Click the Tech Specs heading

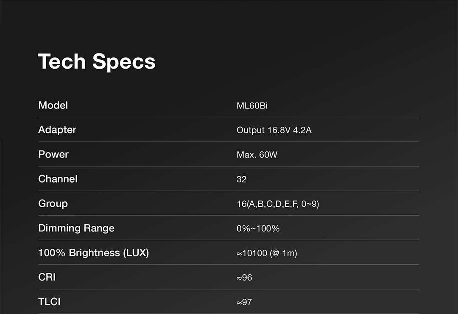pyautogui.click(x=97, y=61)
